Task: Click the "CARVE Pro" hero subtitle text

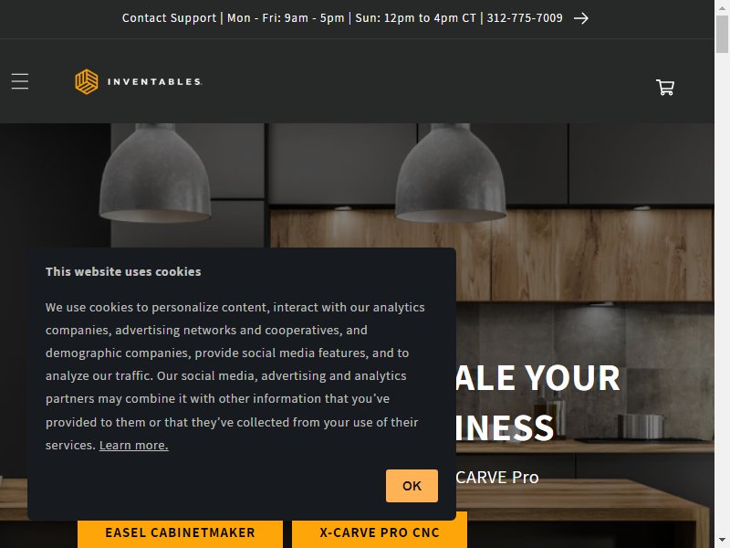Action: (x=496, y=477)
